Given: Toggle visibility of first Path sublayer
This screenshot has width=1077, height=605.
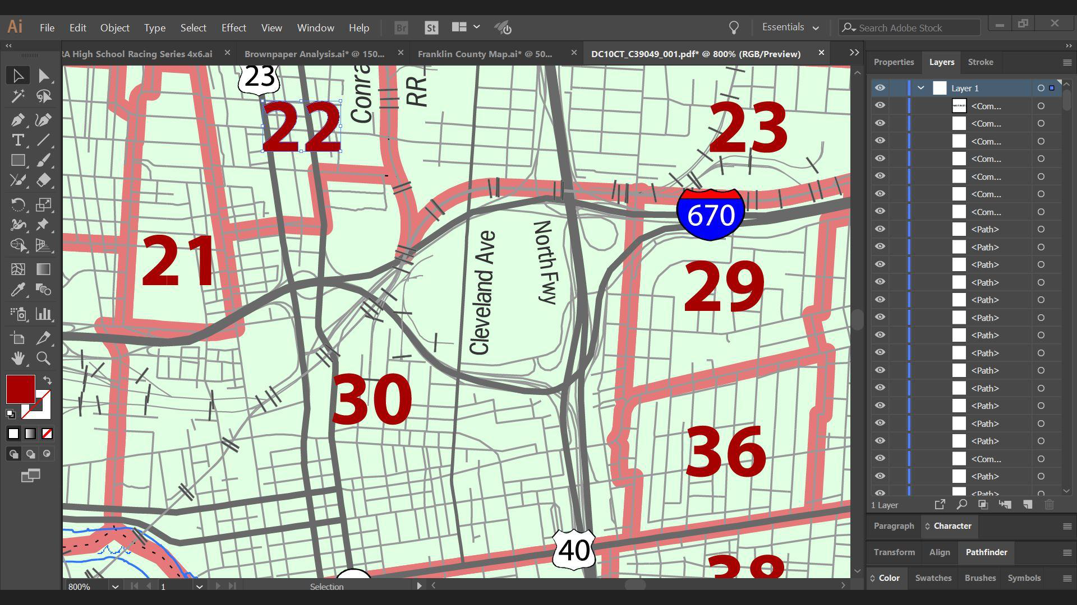Looking at the screenshot, I should click(880, 229).
